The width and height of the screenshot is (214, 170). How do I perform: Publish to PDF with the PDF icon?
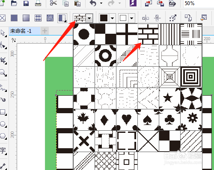[x=172, y=3]
